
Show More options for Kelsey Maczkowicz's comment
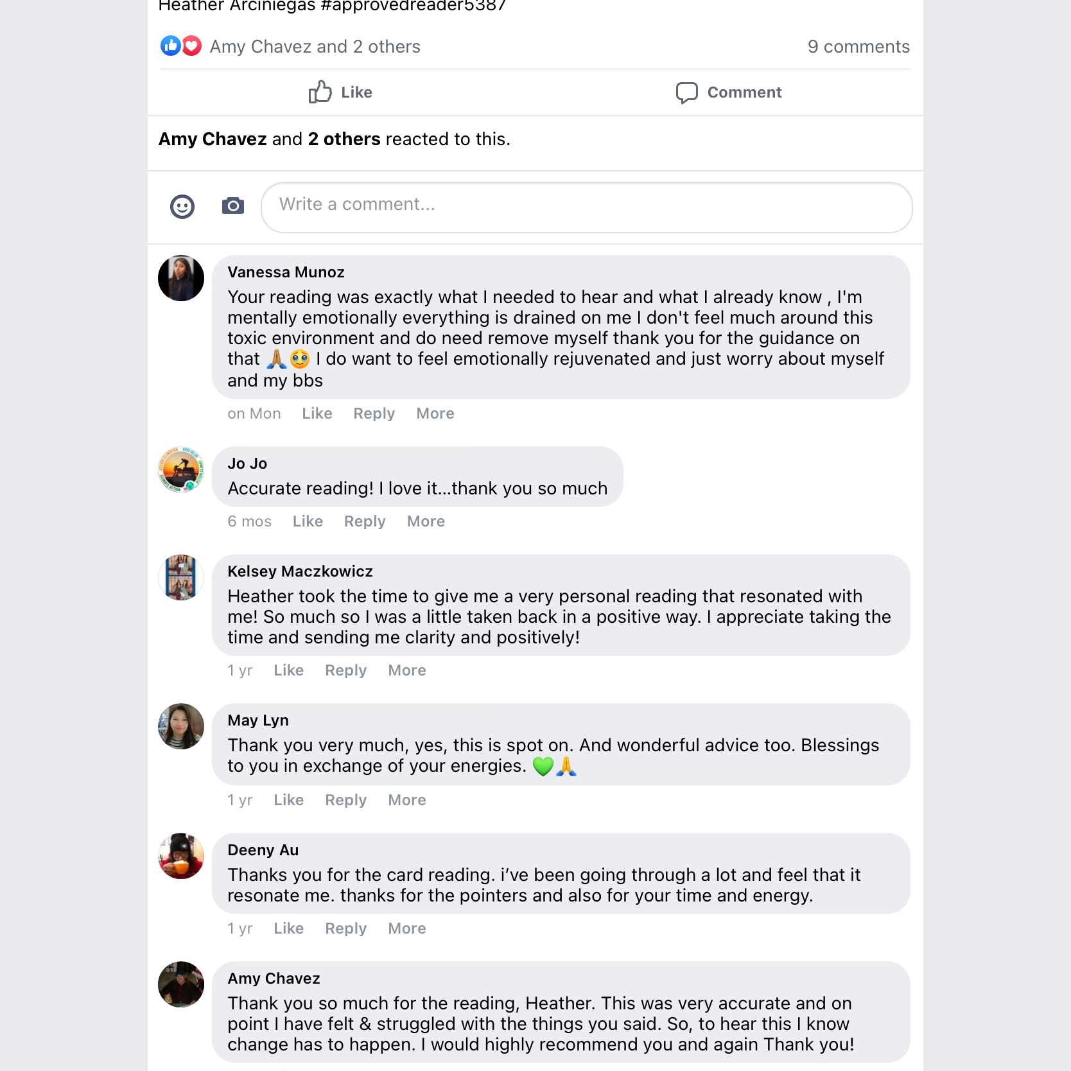coord(406,671)
